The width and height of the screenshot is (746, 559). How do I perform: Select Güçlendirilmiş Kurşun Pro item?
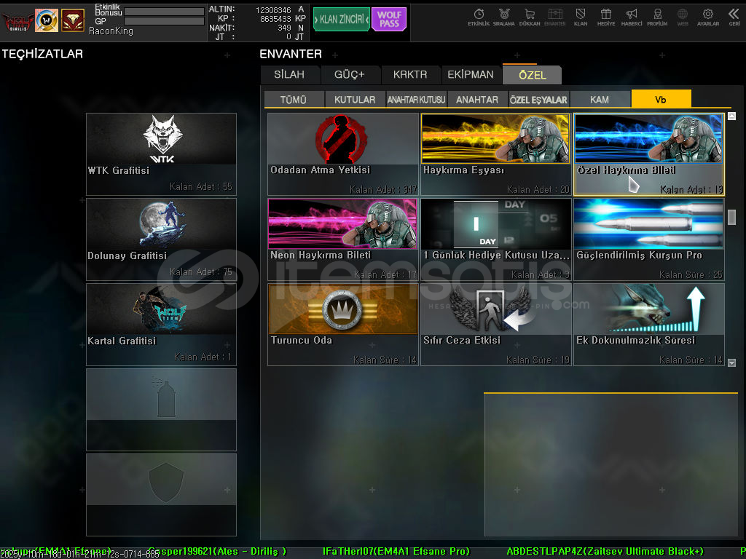649,239
